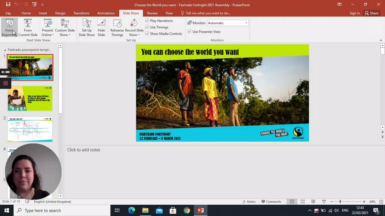Image resolution: width=385 pixels, height=216 pixels.
Task: Collapse the ribbon with the chevron
Action: click(x=381, y=40)
